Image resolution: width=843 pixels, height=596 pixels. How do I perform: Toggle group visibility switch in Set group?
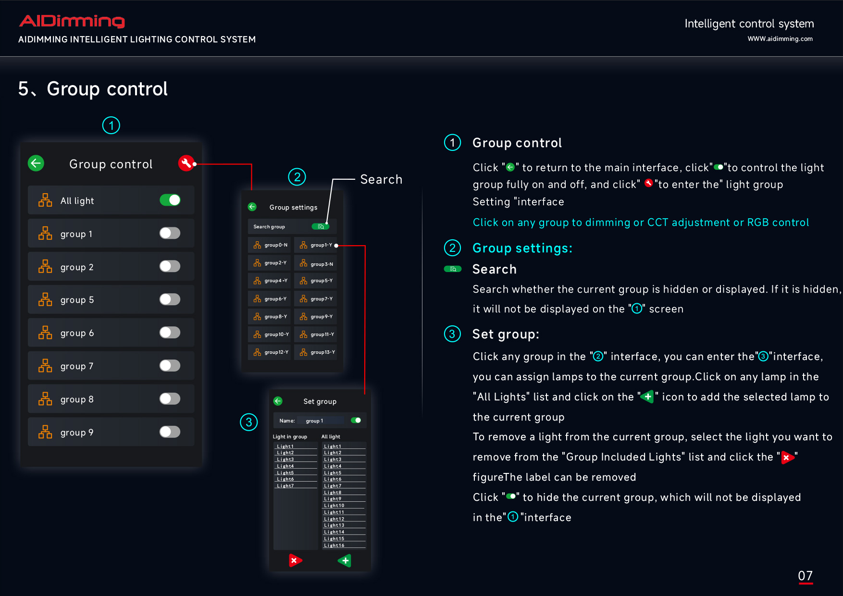(356, 421)
